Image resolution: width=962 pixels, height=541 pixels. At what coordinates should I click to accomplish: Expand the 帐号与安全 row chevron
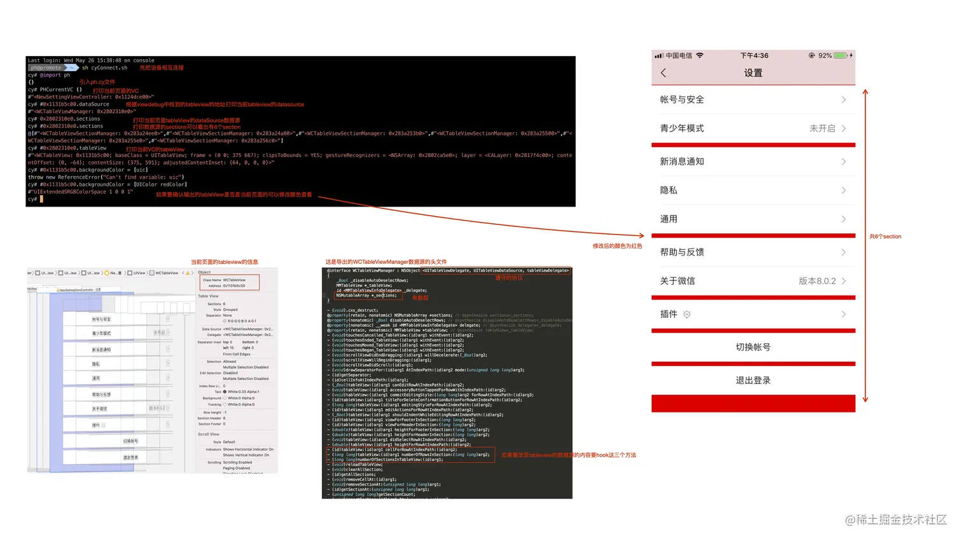click(x=844, y=99)
